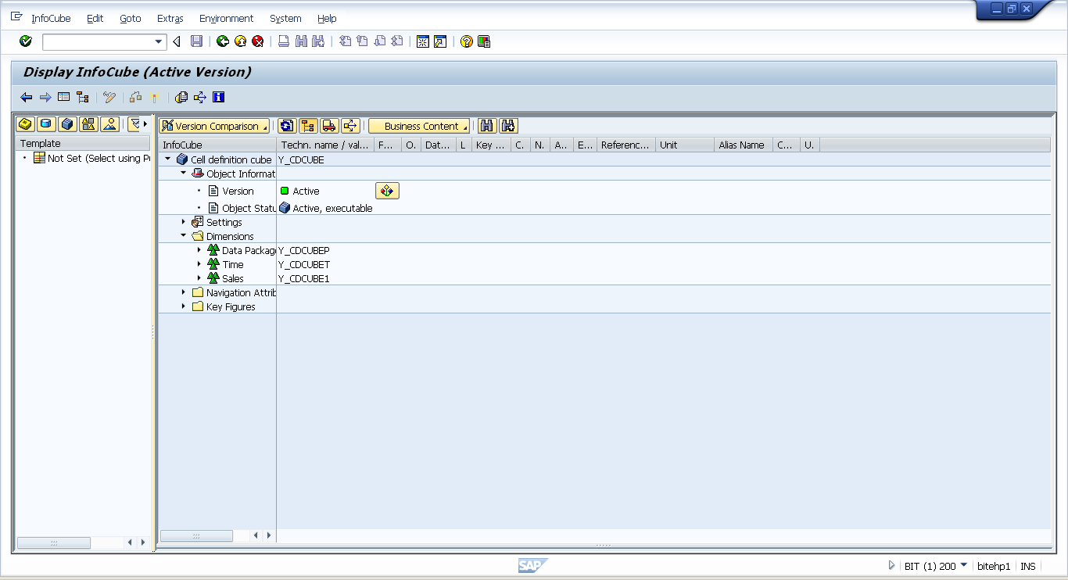The height and width of the screenshot is (580, 1068).
Task: Click the yellow Exit up-arrow icon
Action: pyautogui.click(x=240, y=41)
